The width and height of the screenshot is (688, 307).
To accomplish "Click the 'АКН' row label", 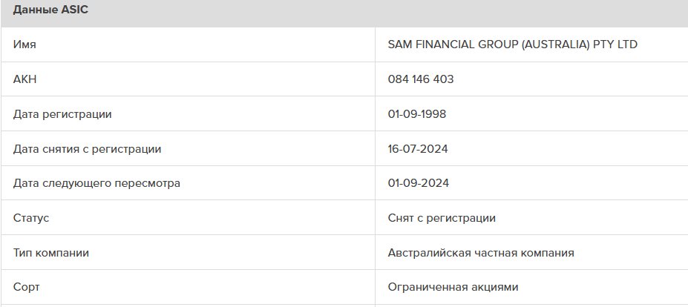I will click(24, 79).
